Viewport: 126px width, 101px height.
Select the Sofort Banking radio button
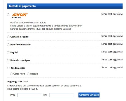8,15
